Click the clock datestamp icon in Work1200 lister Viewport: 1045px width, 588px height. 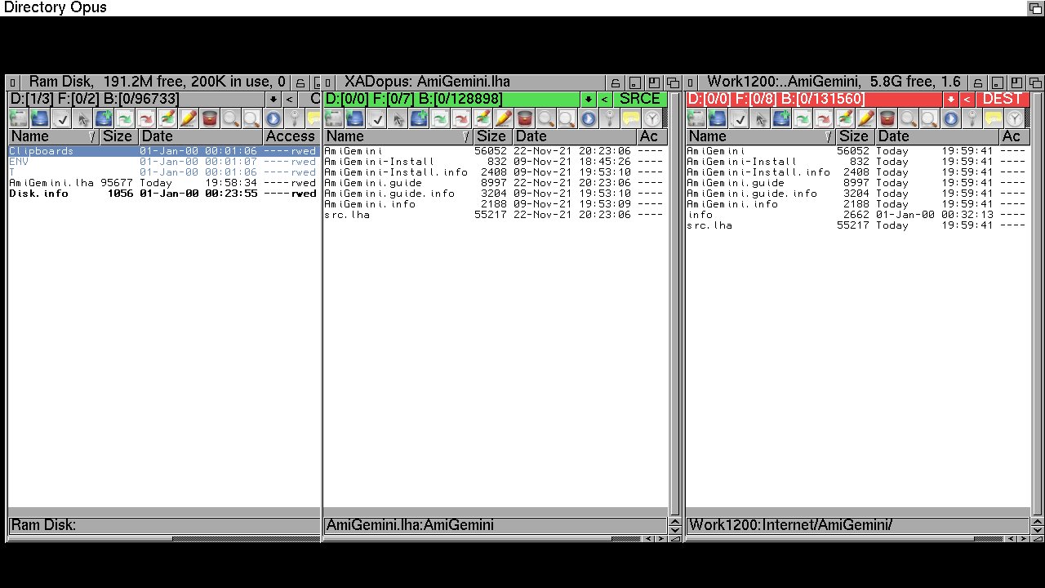(x=1014, y=118)
